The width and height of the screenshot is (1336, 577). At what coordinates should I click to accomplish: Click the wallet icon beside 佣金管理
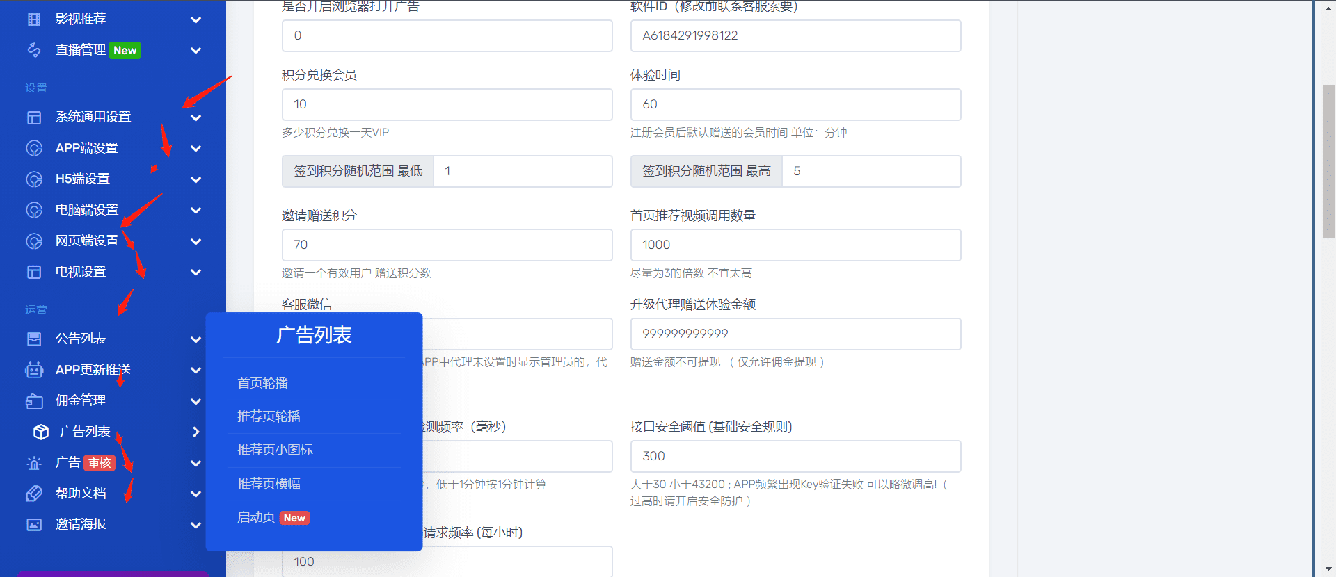point(34,401)
